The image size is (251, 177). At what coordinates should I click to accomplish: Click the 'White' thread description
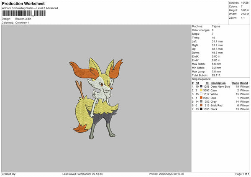click(214, 94)
